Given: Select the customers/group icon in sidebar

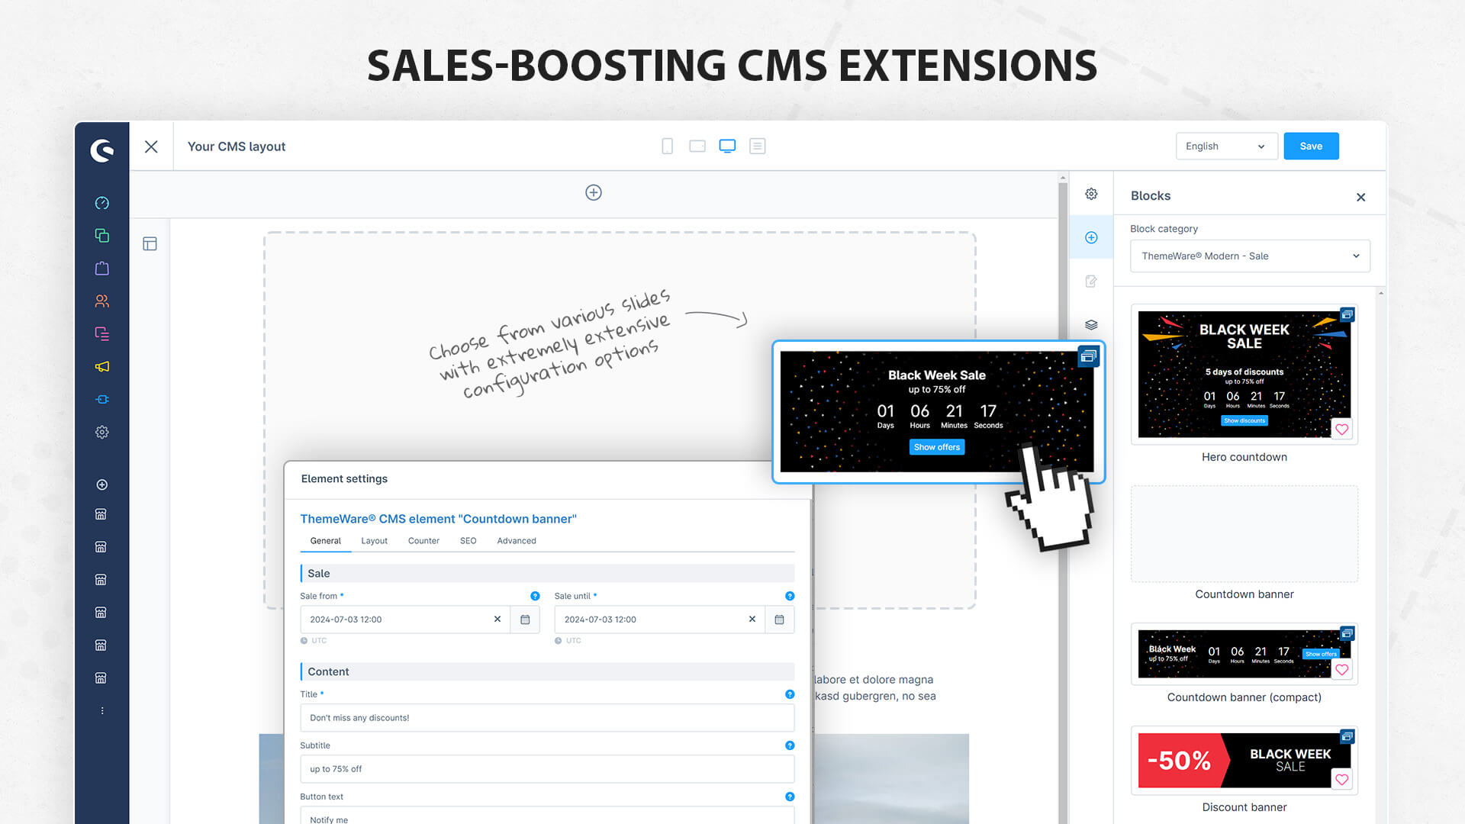Looking at the screenshot, I should point(100,300).
